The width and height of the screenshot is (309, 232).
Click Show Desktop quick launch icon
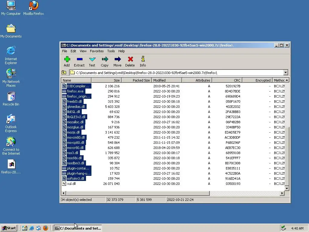[25, 228]
